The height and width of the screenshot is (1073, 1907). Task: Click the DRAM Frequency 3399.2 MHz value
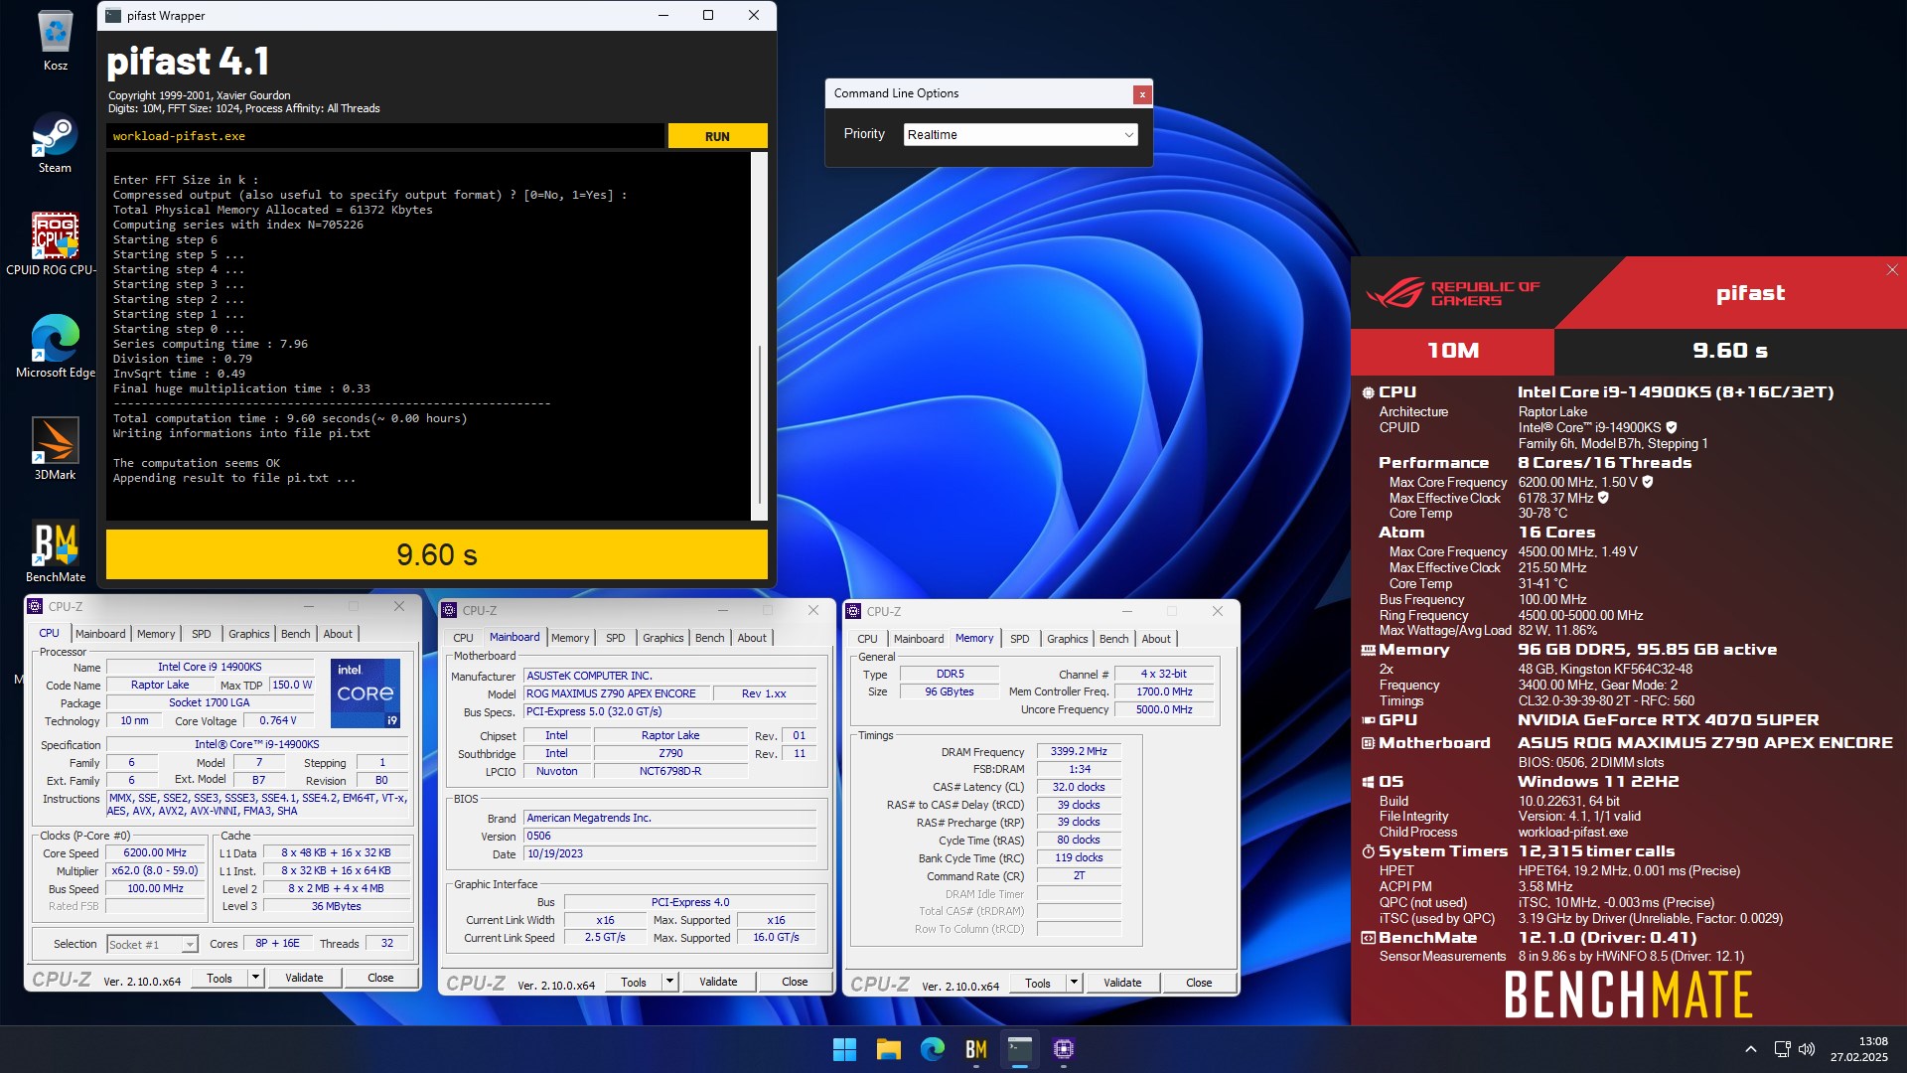pyautogui.click(x=1079, y=752)
